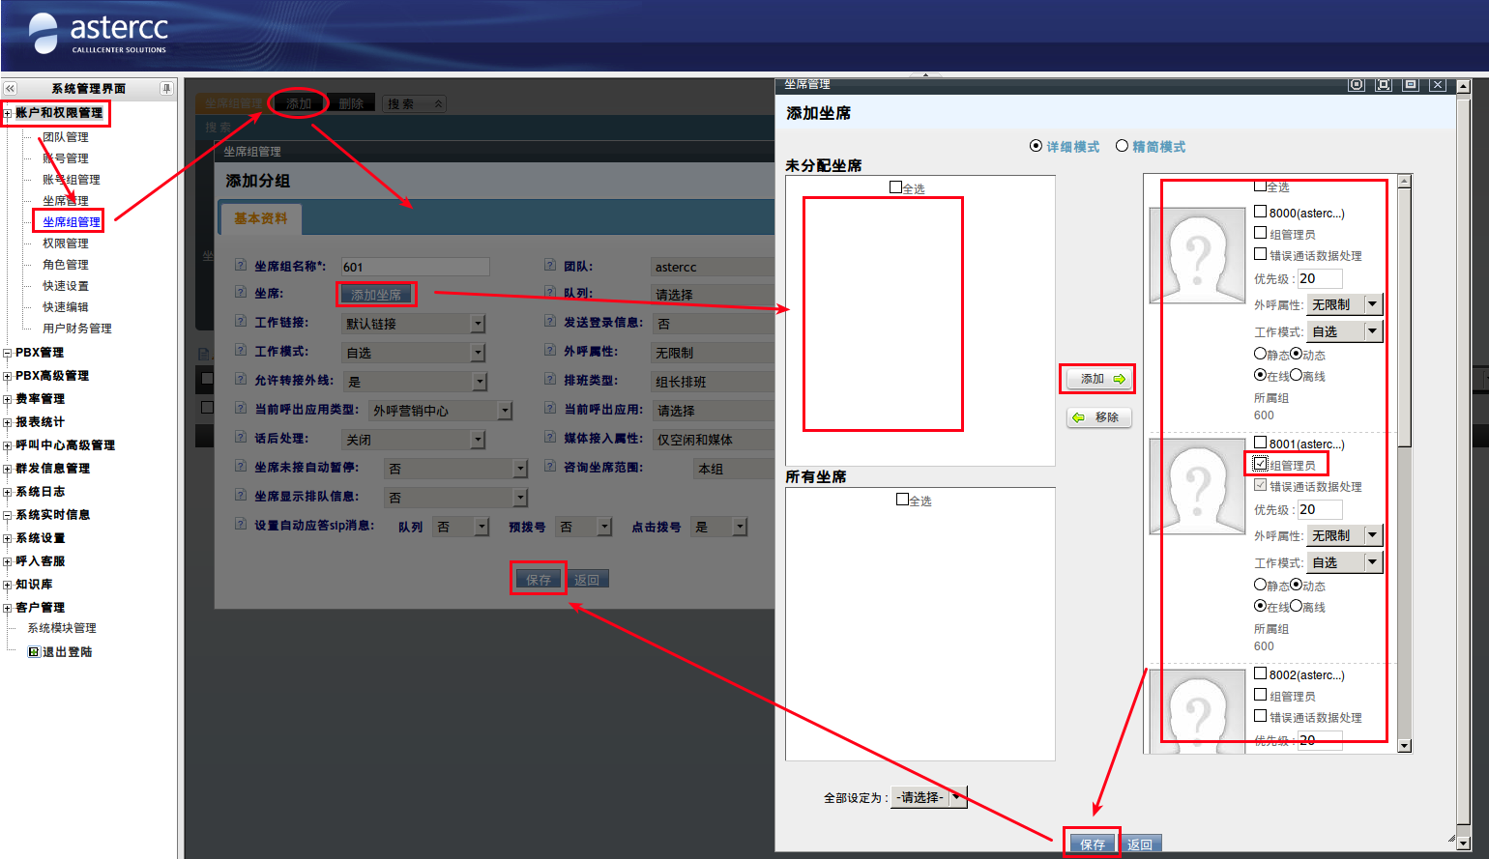This screenshot has height=859, width=1489.
Task: Click the help icon beside 团队 field
Action: (549, 265)
